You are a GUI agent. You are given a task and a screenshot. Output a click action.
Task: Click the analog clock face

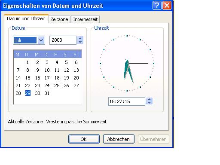click(127, 63)
